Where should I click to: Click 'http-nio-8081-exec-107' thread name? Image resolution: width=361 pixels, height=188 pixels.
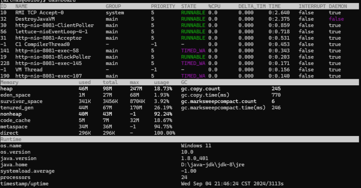click(49, 76)
